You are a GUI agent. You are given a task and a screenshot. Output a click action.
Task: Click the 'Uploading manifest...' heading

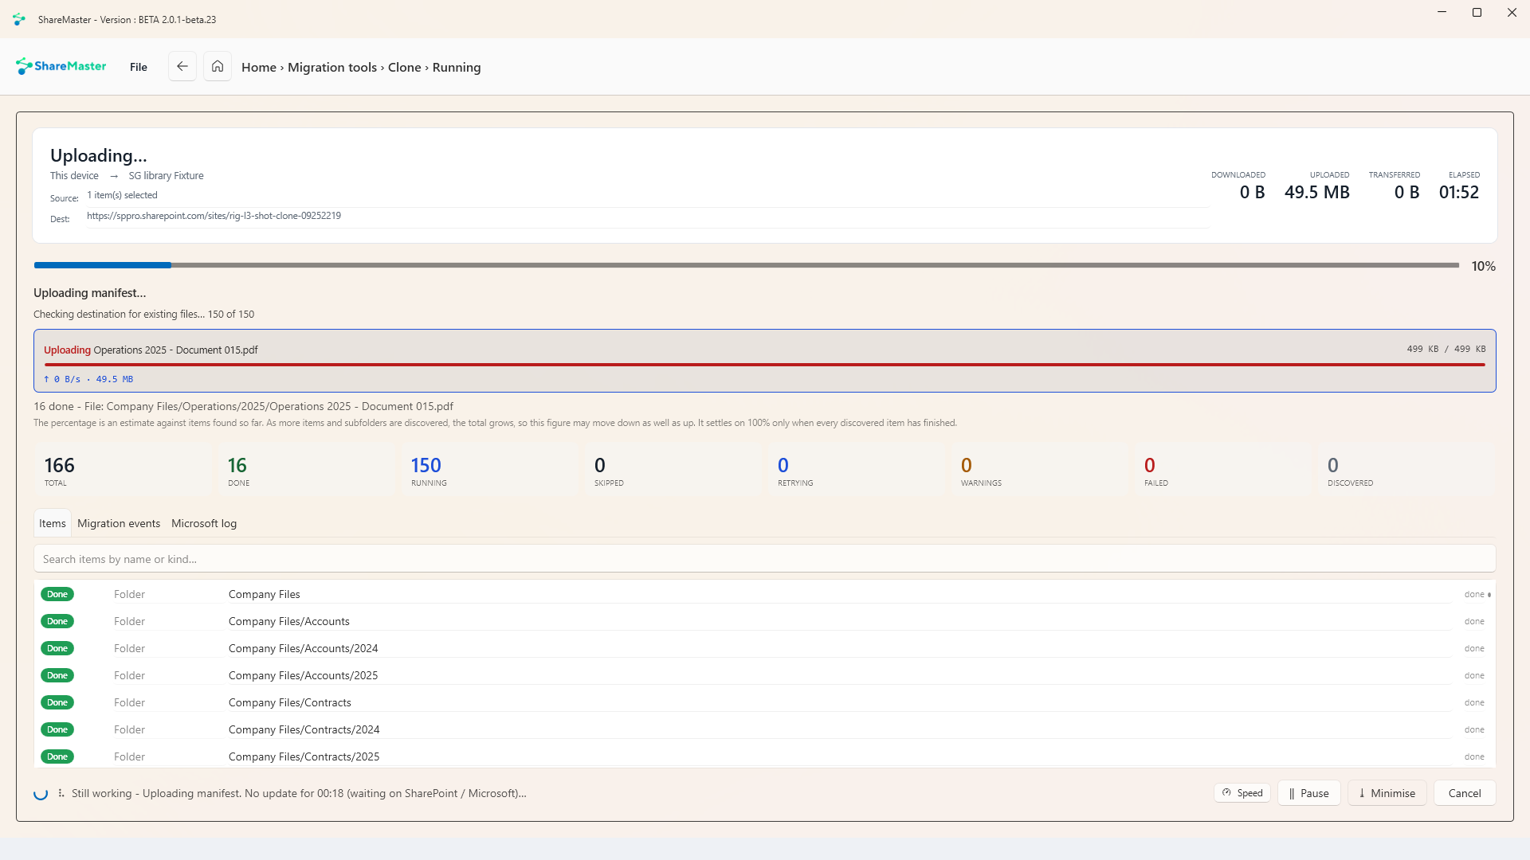89,293
